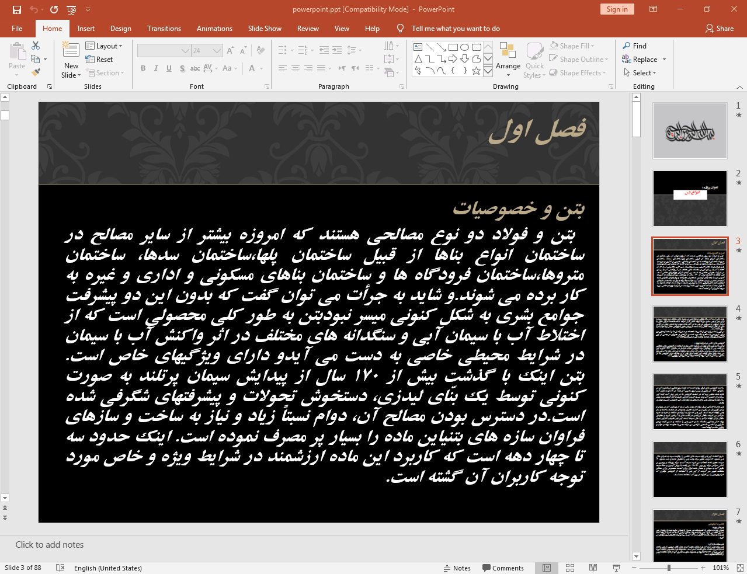Expand the Select dropdown in Editing

640,73
